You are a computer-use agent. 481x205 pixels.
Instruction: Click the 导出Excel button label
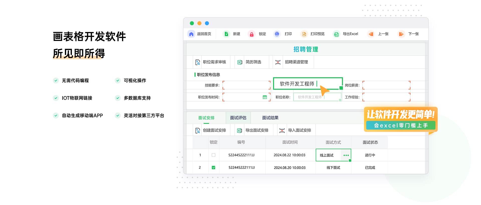point(350,34)
